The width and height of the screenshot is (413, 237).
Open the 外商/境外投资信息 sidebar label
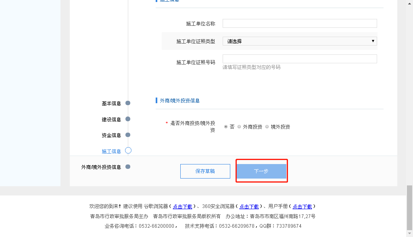point(101,167)
